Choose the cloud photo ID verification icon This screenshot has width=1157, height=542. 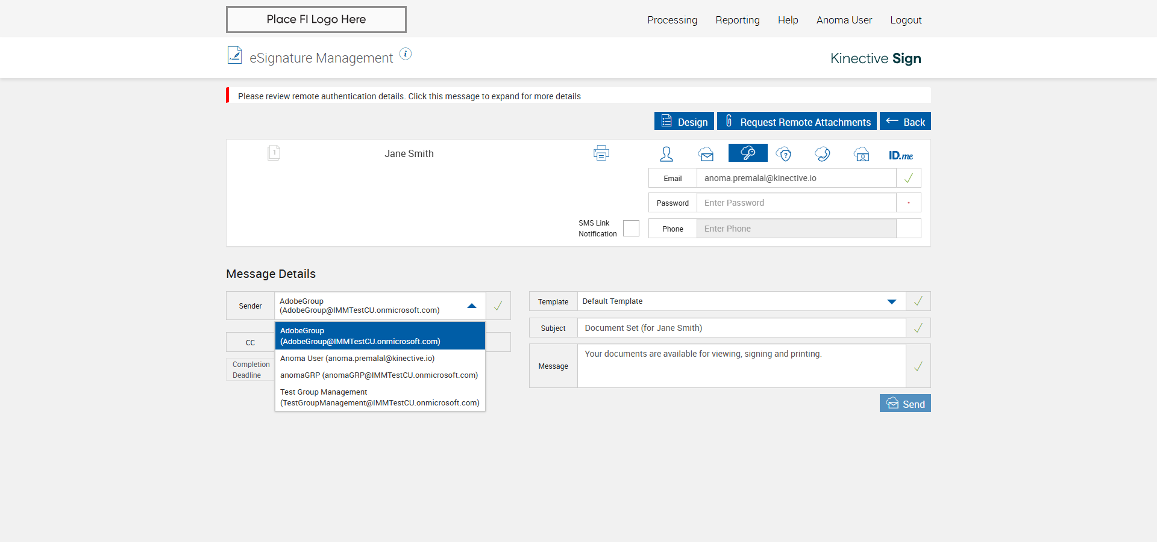tap(862, 154)
